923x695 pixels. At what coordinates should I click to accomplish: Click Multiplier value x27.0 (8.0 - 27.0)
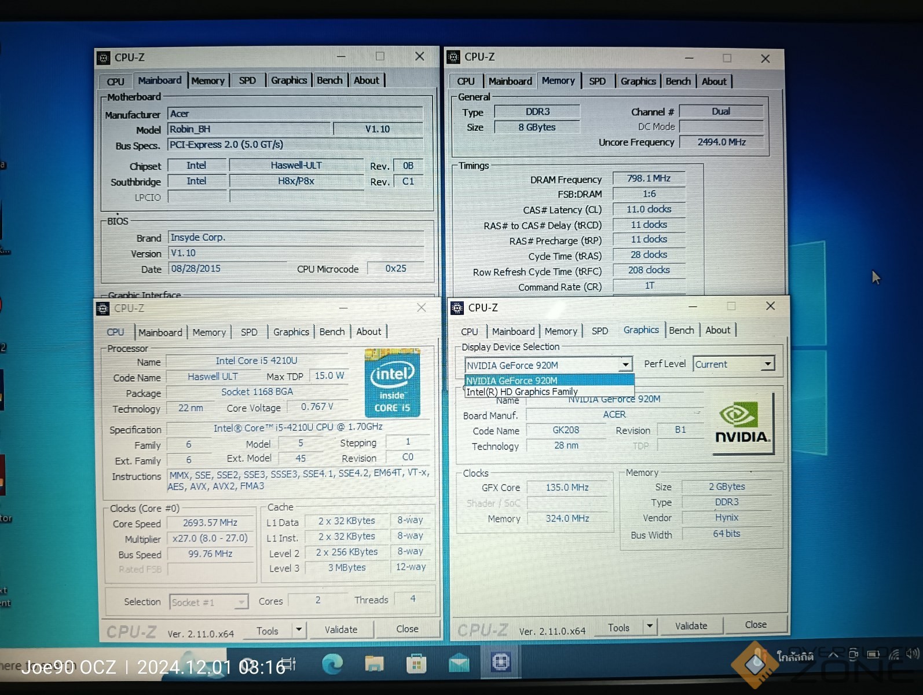click(x=210, y=539)
